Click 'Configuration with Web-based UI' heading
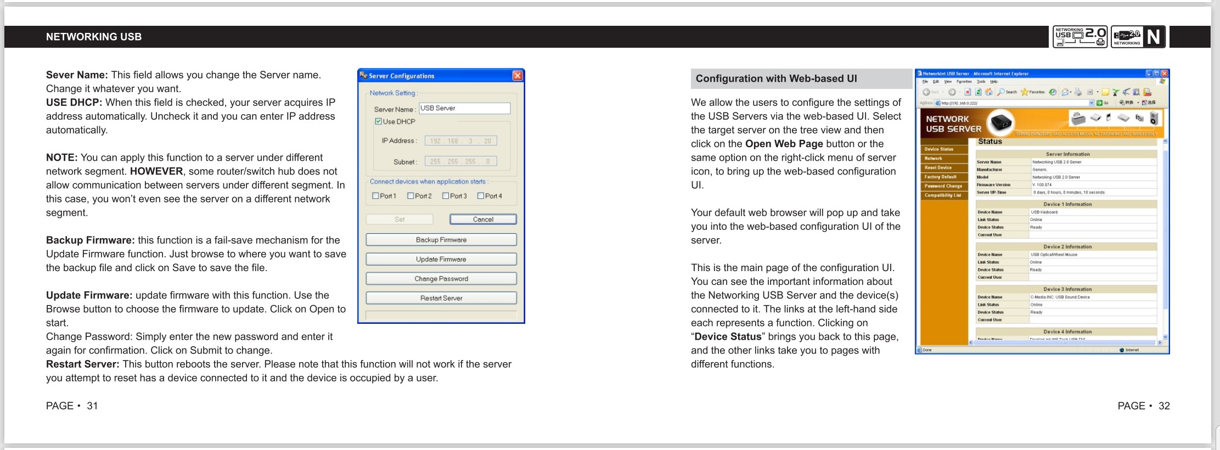Viewport: 1220px width, 450px height. click(776, 78)
